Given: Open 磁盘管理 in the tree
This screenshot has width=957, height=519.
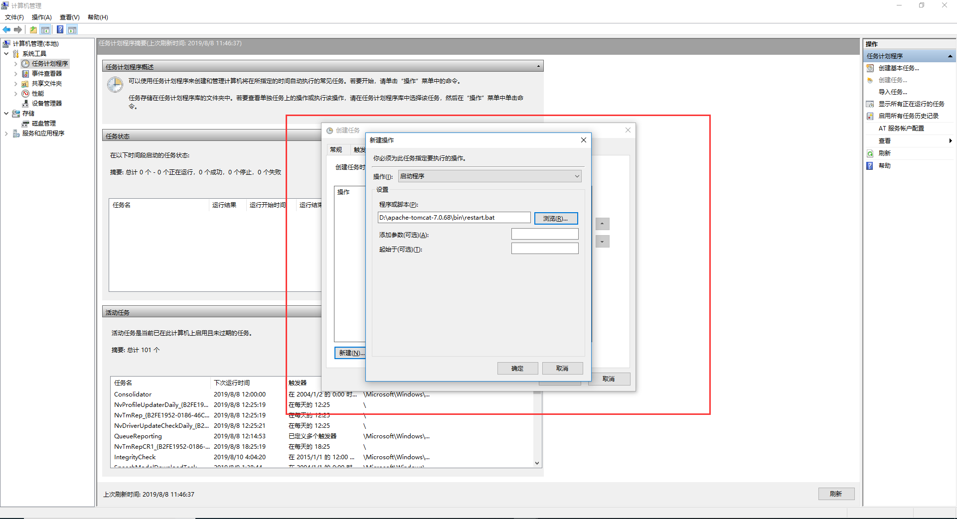Looking at the screenshot, I should tap(44, 124).
